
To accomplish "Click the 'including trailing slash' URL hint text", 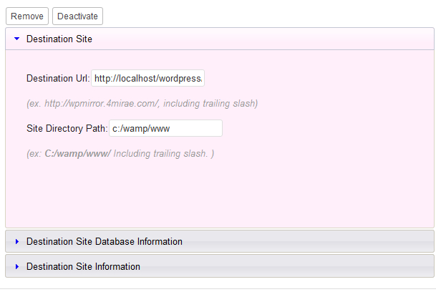I will pyautogui.click(x=208, y=104).
